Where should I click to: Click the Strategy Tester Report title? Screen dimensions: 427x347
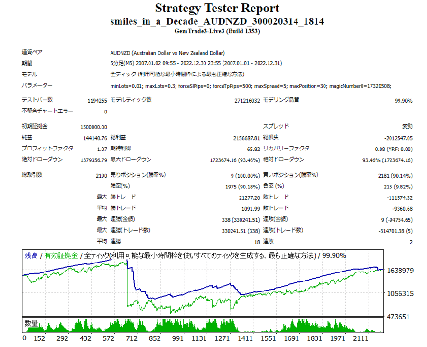[217, 9]
